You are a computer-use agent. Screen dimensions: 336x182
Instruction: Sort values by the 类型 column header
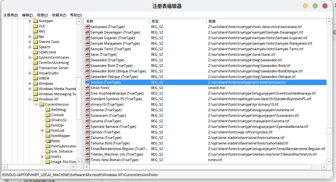coord(178,21)
